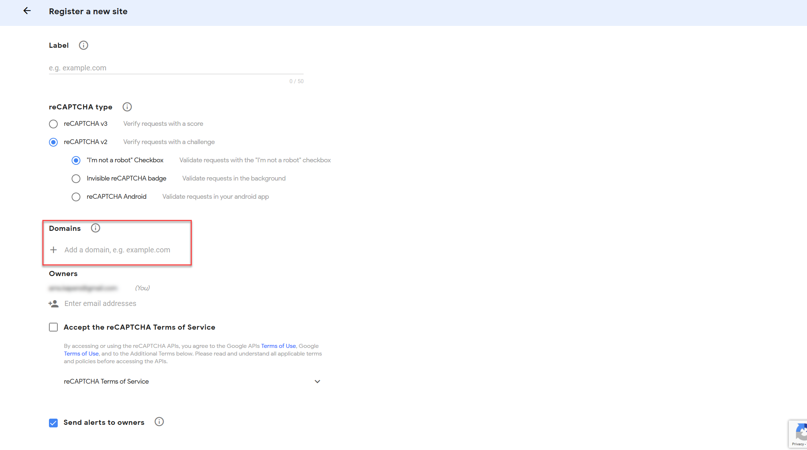
Task: Select the "I'm not a robot" Checkbox option
Action: point(76,160)
